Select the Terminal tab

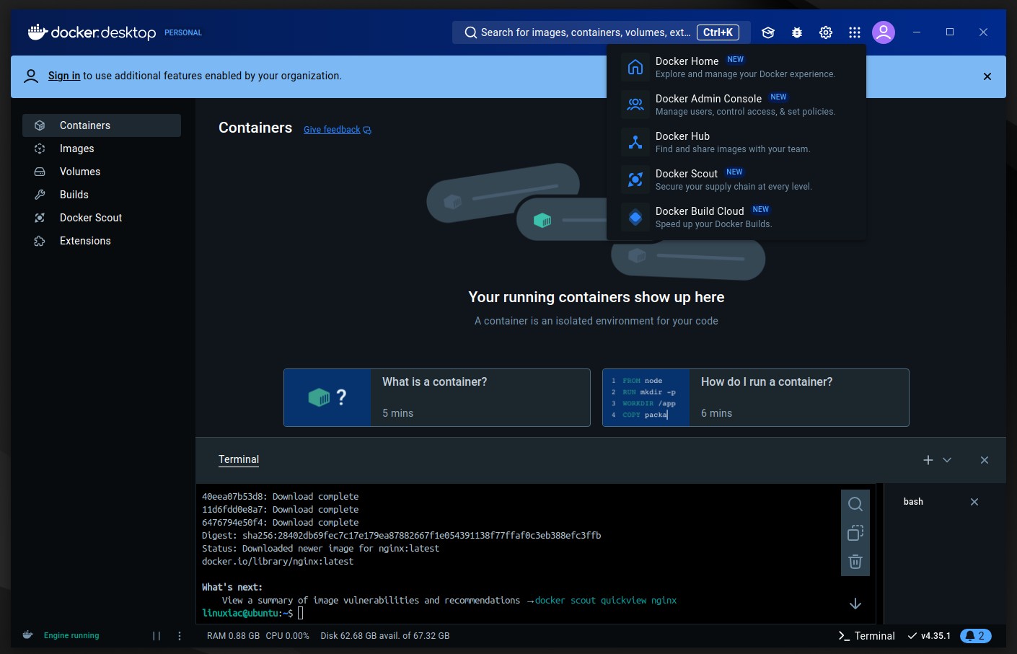coord(239,459)
